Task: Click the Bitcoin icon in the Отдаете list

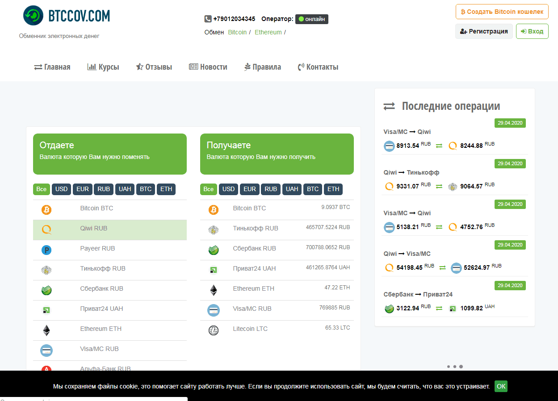Action: pyautogui.click(x=46, y=210)
